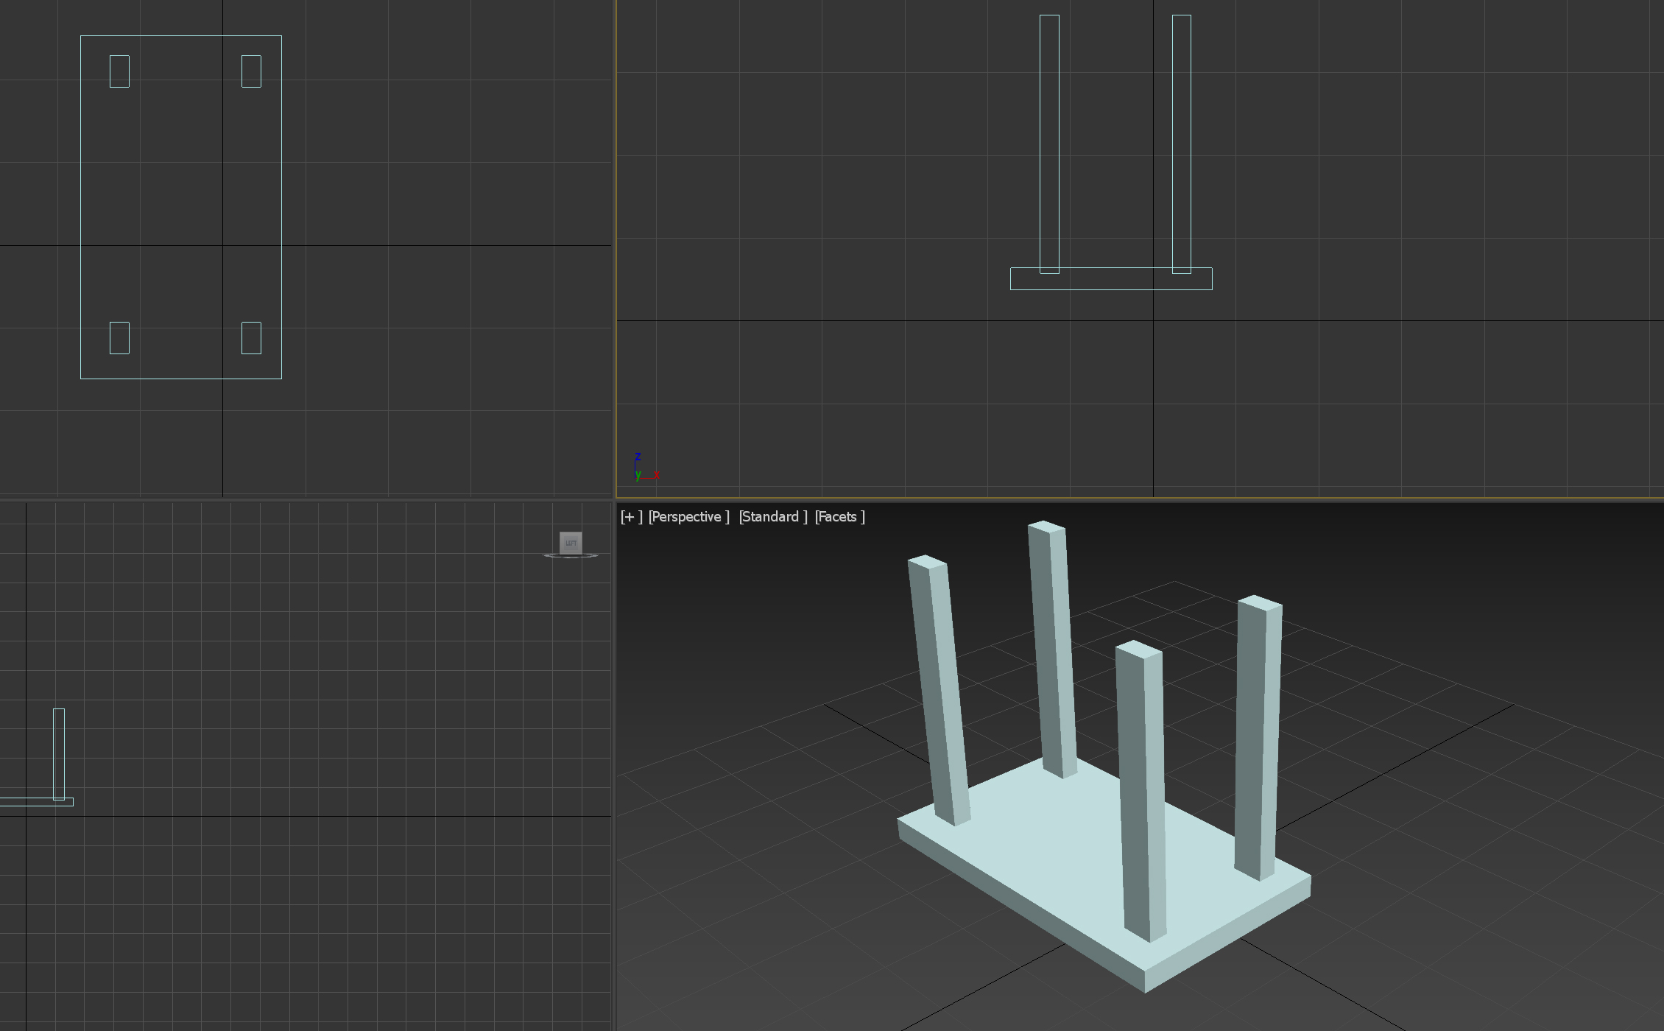Click the Facets per-view preference label

pos(839,517)
